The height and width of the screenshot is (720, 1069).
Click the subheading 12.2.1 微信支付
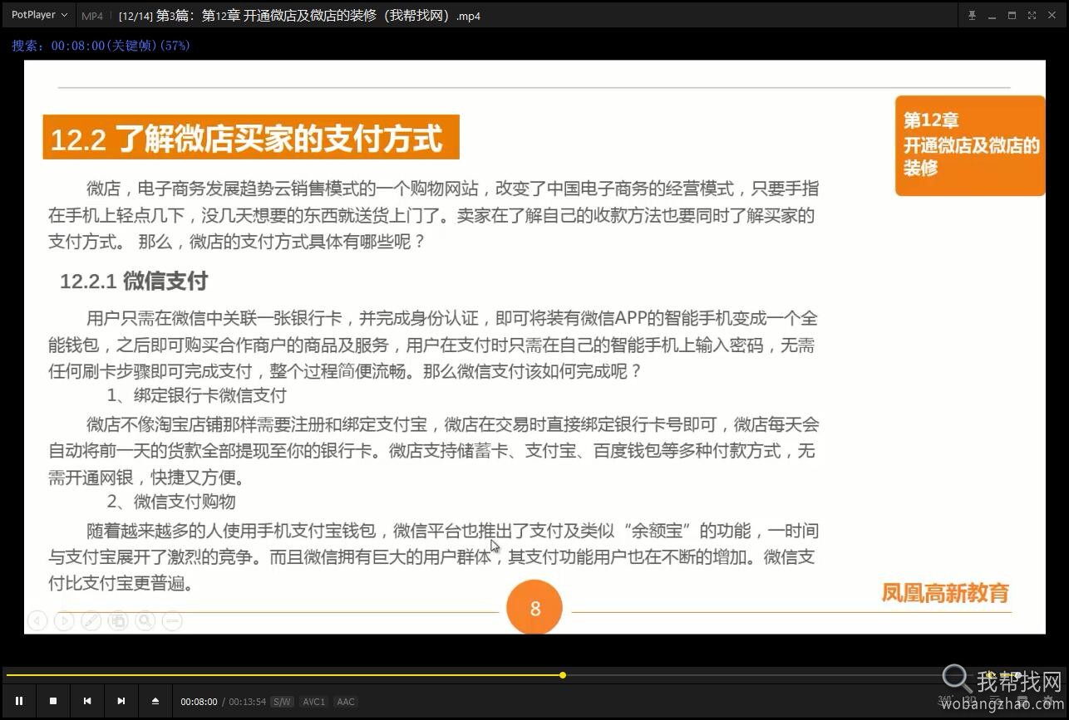click(134, 281)
